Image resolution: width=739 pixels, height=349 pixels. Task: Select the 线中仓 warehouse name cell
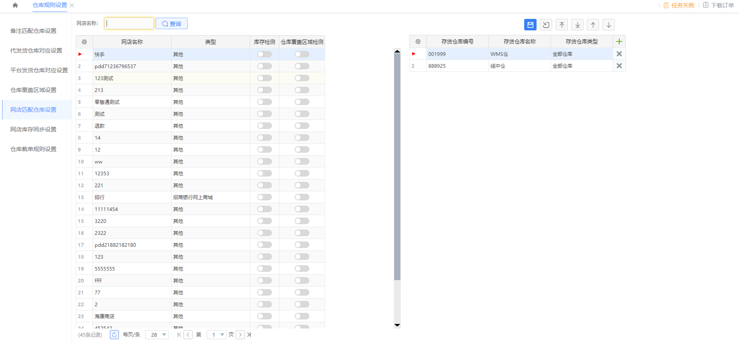pos(520,66)
